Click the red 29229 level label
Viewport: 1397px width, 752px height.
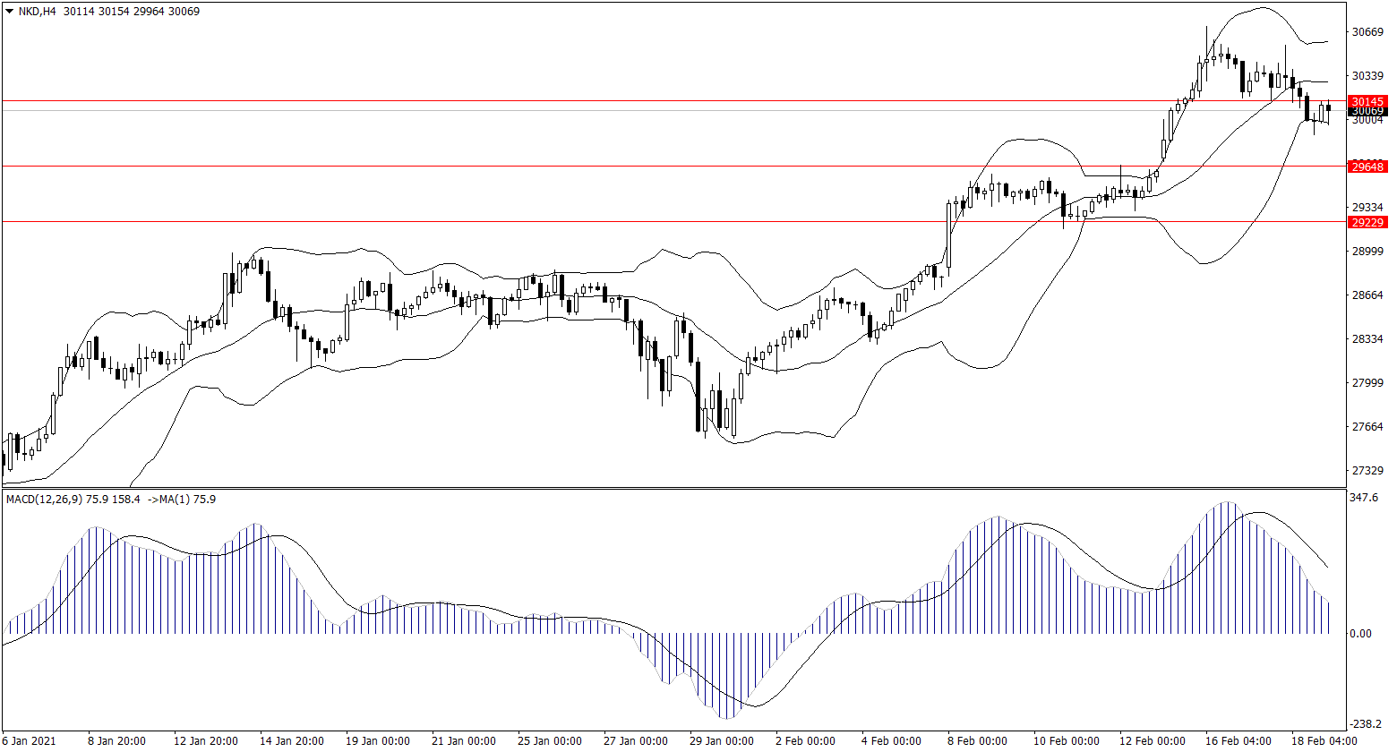(x=1367, y=222)
